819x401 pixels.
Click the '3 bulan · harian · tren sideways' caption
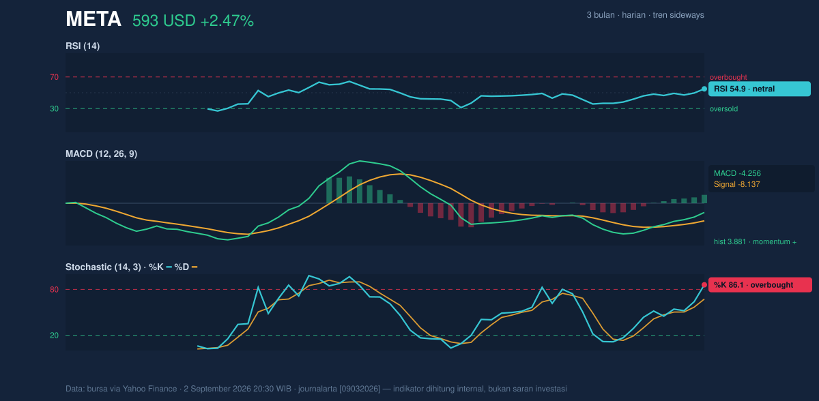coord(645,15)
